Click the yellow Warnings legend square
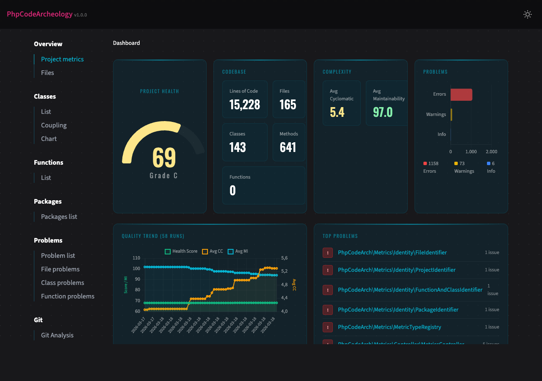Image resolution: width=542 pixels, height=381 pixels. pos(456,163)
